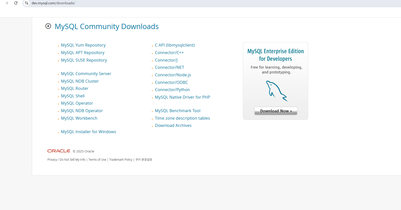Select MySQL Shell link
401x210 pixels.
(73, 96)
